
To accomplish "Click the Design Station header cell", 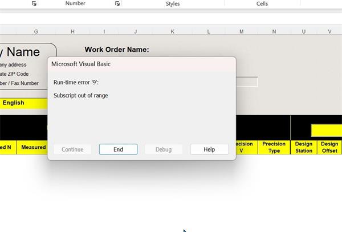I will [x=304, y=147].
